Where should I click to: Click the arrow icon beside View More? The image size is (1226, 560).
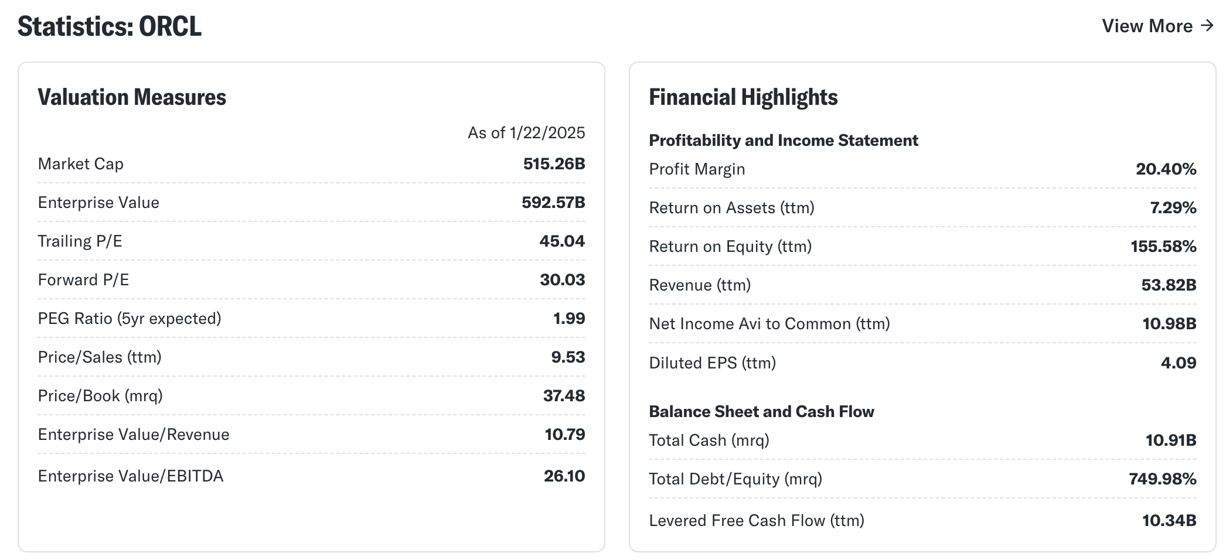(x=1207, y=26)
